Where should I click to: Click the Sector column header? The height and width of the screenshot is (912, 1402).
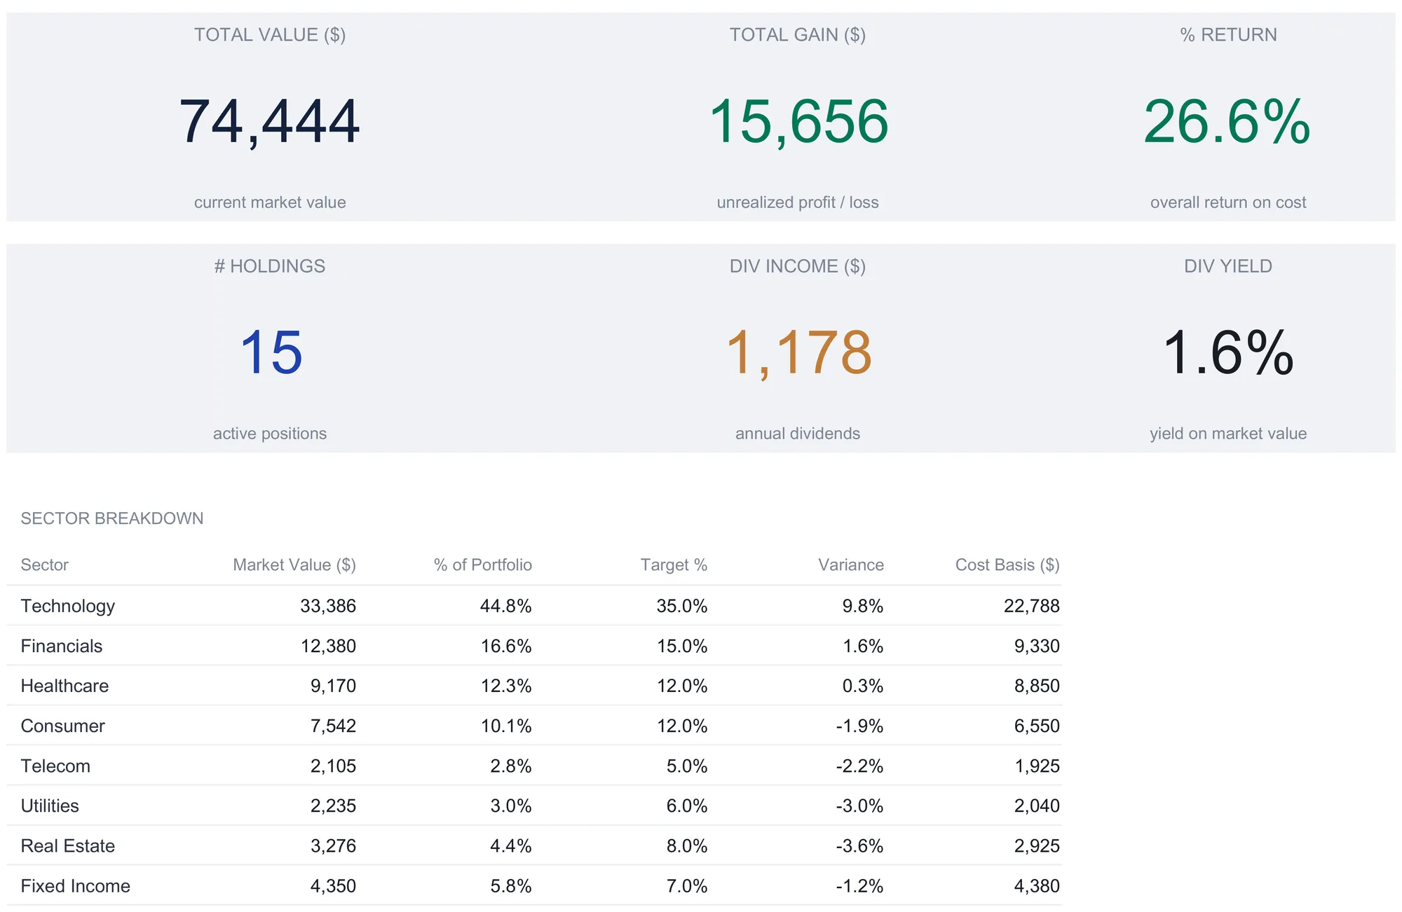click(45, 565)
